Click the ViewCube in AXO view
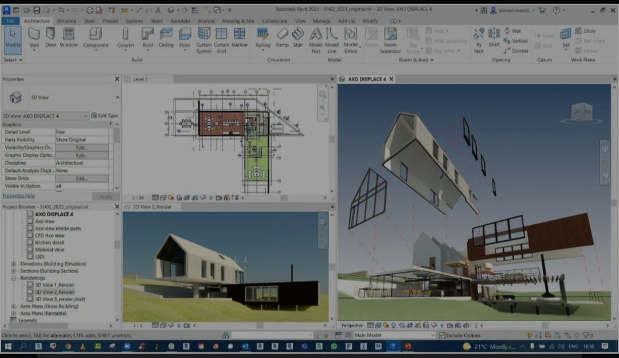Screen dimensions: 619x358 point(583,112)
